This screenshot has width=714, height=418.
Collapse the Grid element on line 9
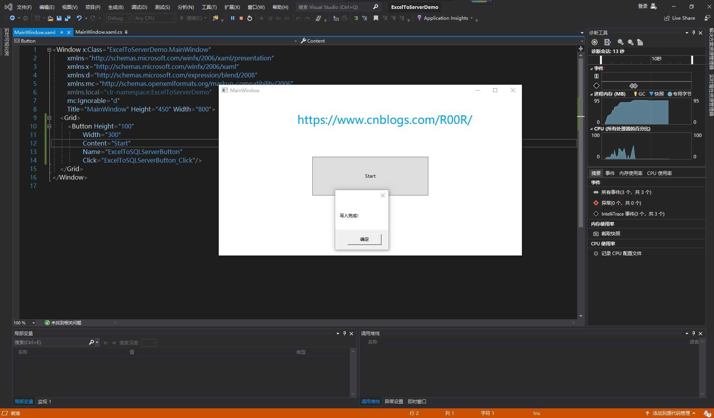click(x=49, y=118)
